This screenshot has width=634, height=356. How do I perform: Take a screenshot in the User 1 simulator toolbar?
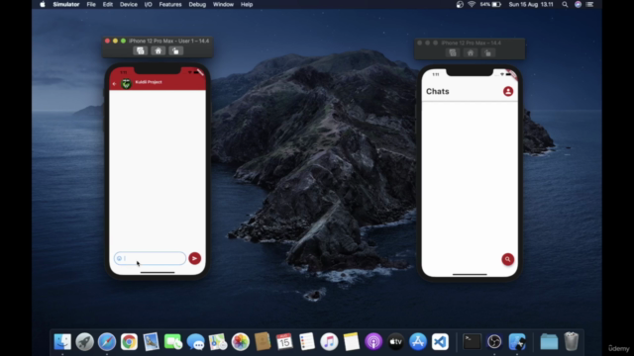(x=141, y=50)
